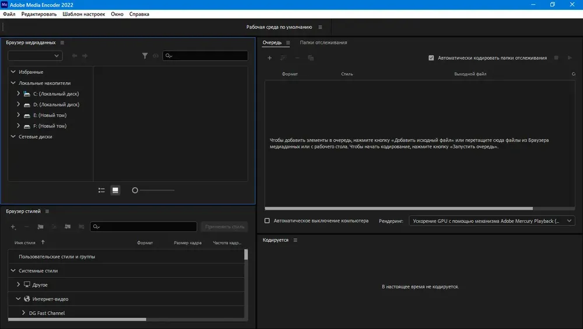583x329 pixels.
Task: Select the Очередь tab
Action: coord(272,43)
